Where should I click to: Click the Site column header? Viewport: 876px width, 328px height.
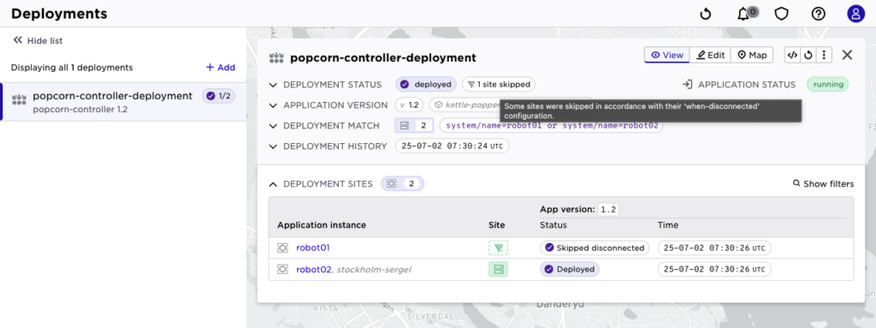(x=496, y=225)
